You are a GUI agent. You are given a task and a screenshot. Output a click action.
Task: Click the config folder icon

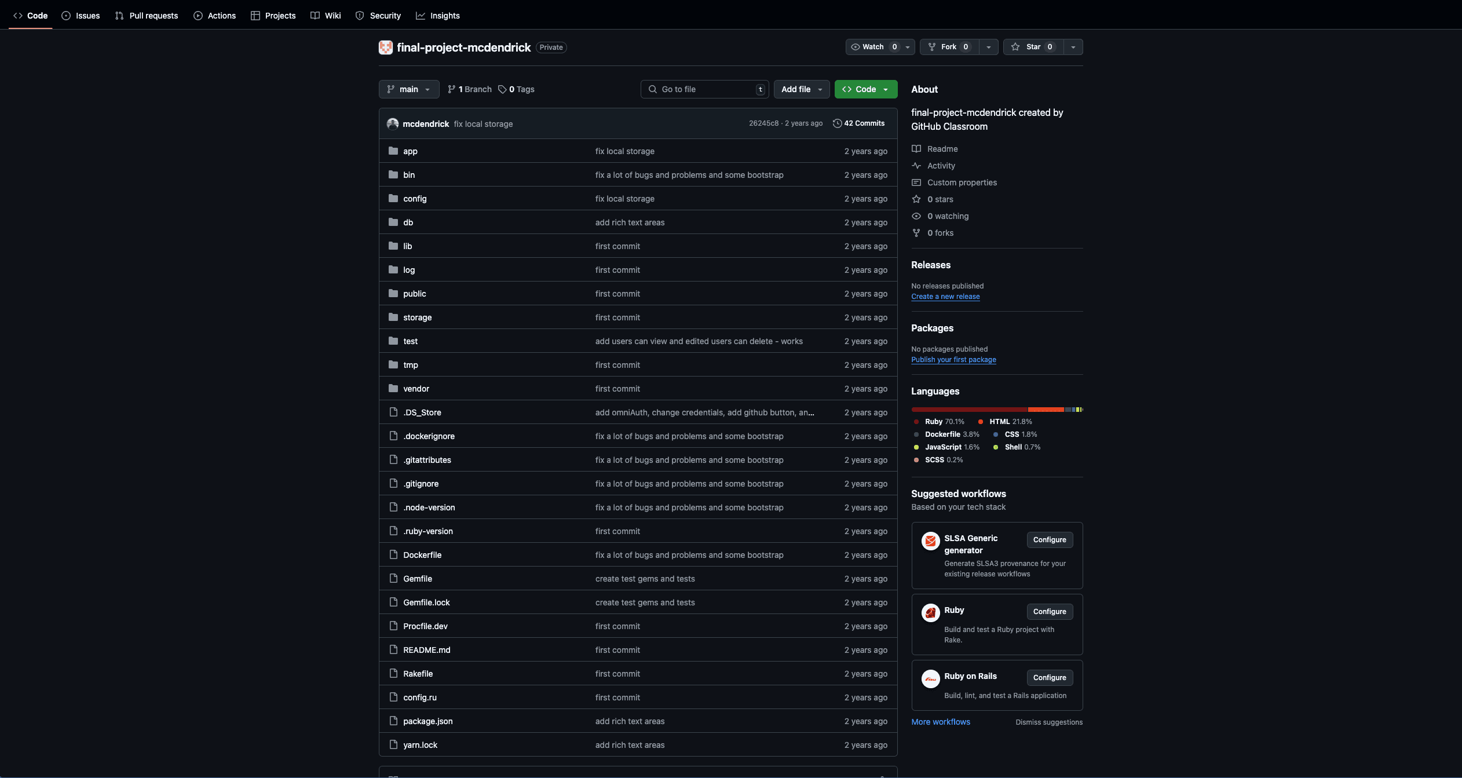point(393,198)
